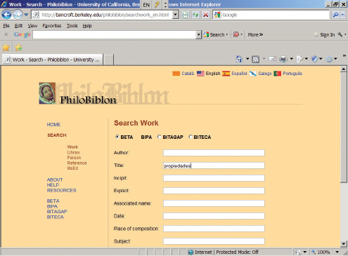Click the English language link
348x256 pixels.
tap(213, 74)
